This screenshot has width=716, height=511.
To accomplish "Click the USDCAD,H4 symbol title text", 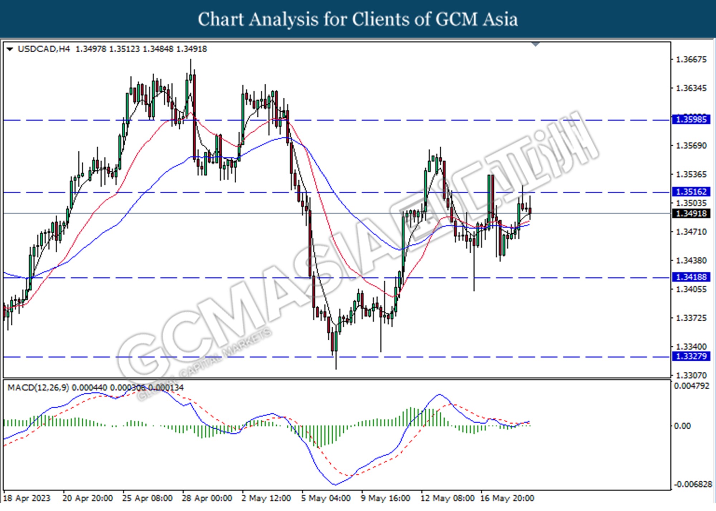I will [x=44, y=49].
